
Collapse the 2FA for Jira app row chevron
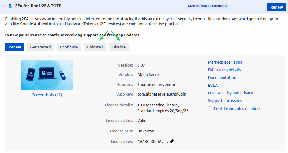pos(3,6)
